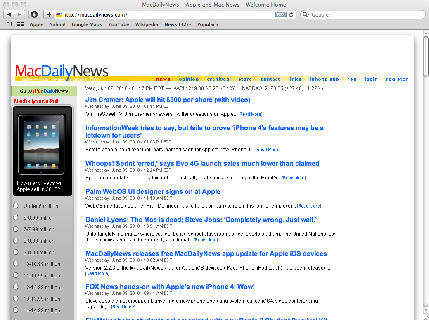Click the login link
Image resolution: width=429 pixels, height=320 pixels.
(371, 79)
